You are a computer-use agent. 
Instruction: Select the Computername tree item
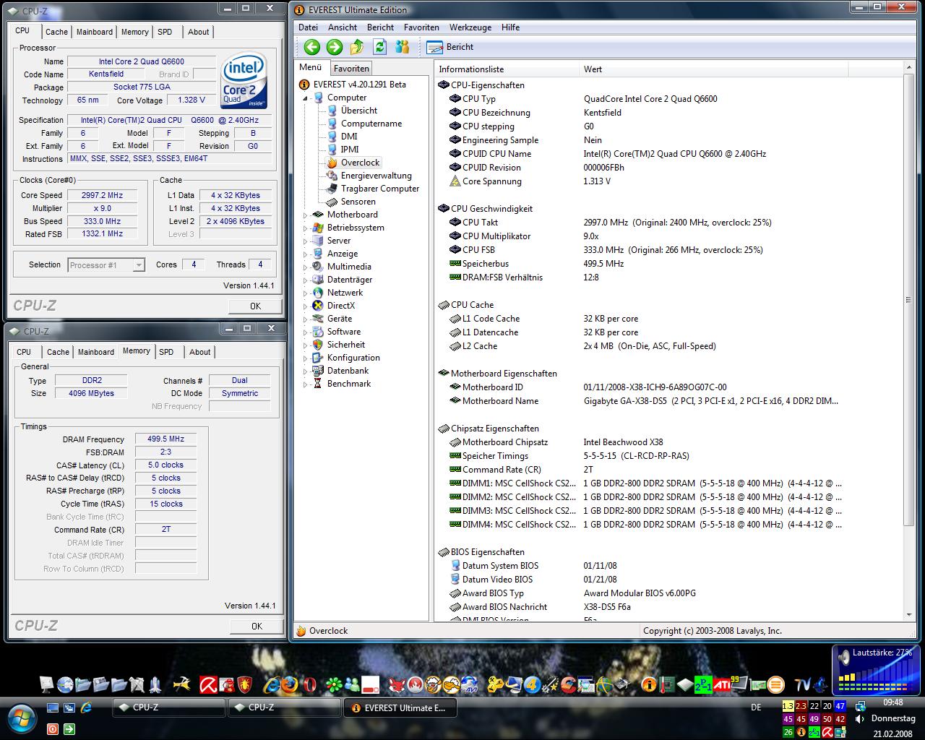coord(364,124)
